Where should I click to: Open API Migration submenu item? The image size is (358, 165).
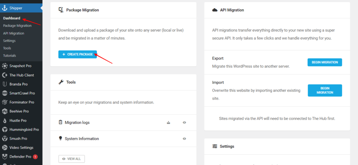pos(14,33)
